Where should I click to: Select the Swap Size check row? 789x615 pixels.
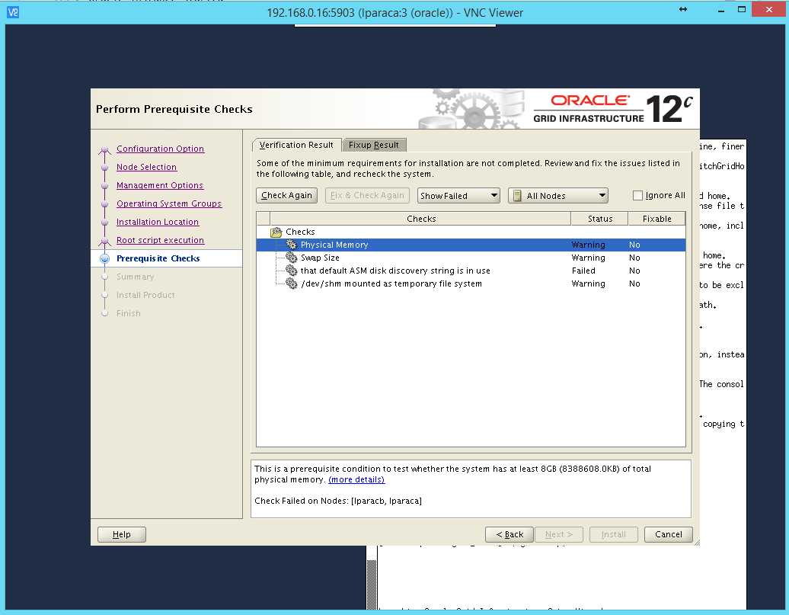(x=471, y=258)
